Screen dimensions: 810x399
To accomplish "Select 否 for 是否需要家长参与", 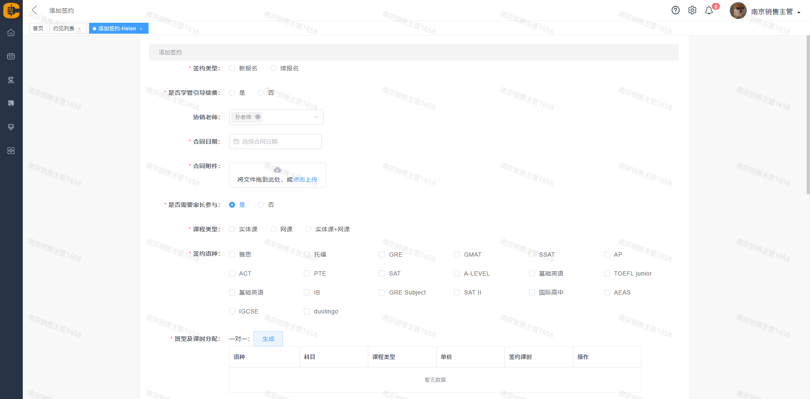I will pos(261,205).
